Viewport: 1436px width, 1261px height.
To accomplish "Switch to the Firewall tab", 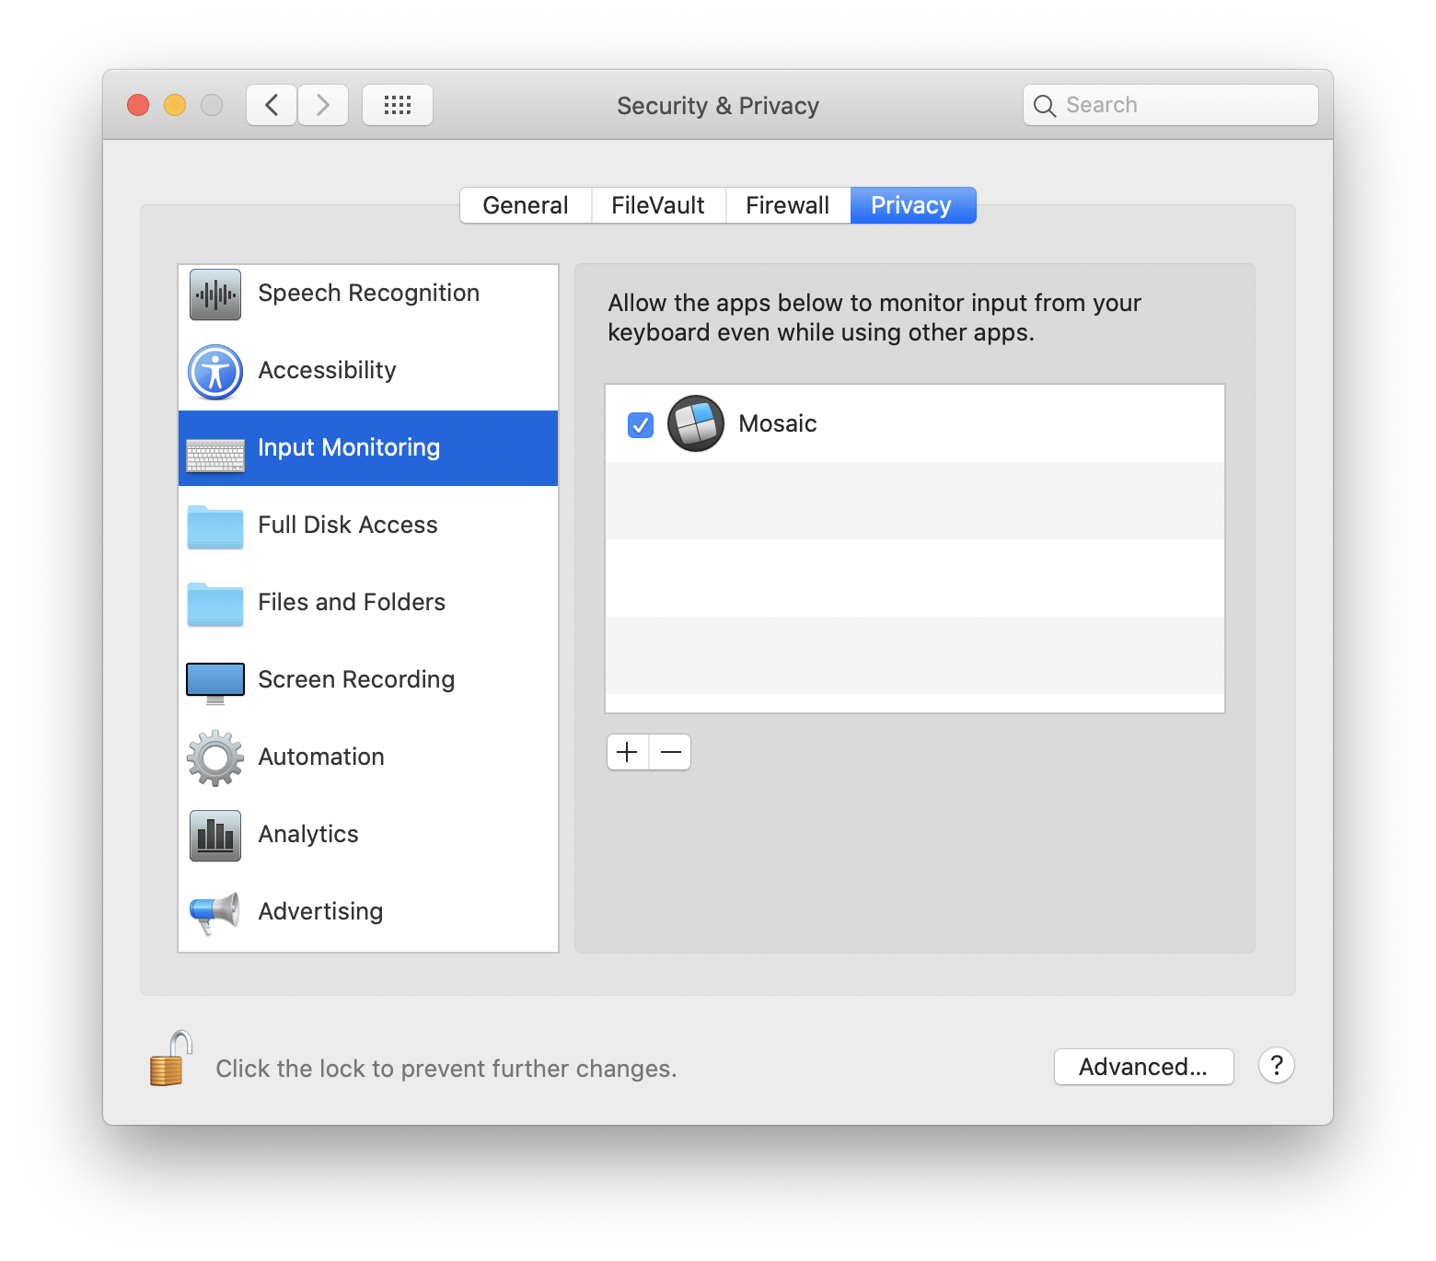I will click(x=788, y=205).
